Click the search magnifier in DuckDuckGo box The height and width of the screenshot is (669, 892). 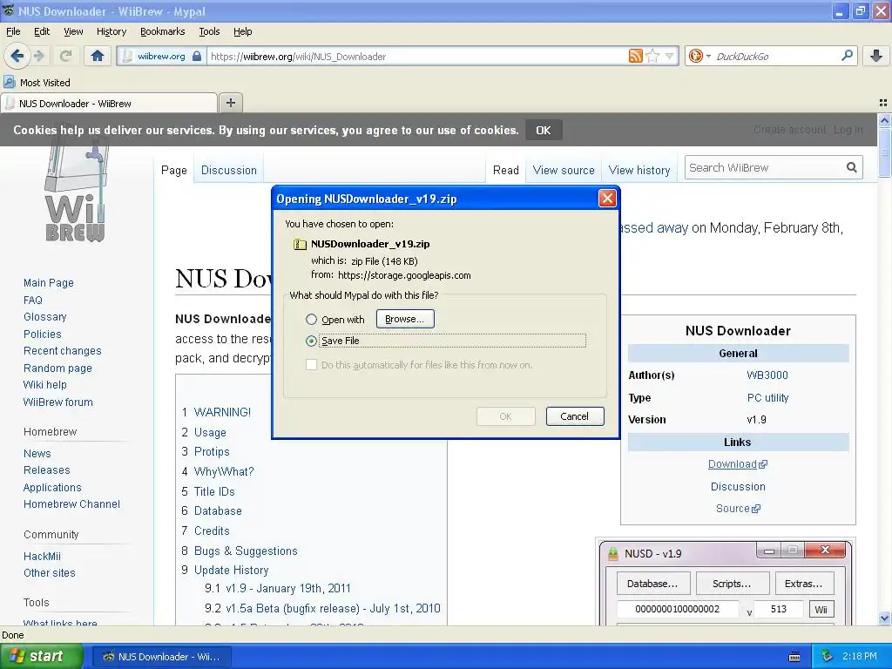847,56
